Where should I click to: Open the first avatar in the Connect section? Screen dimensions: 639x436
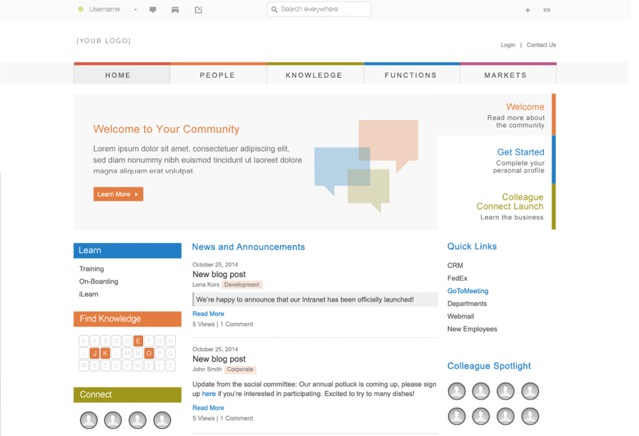coord(89,420)
